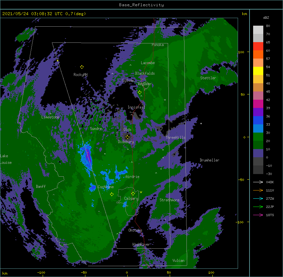Pick the slate purple 0-10 dBZ swatch
This screenshot has width=283, height=277.
click(258, 153)
